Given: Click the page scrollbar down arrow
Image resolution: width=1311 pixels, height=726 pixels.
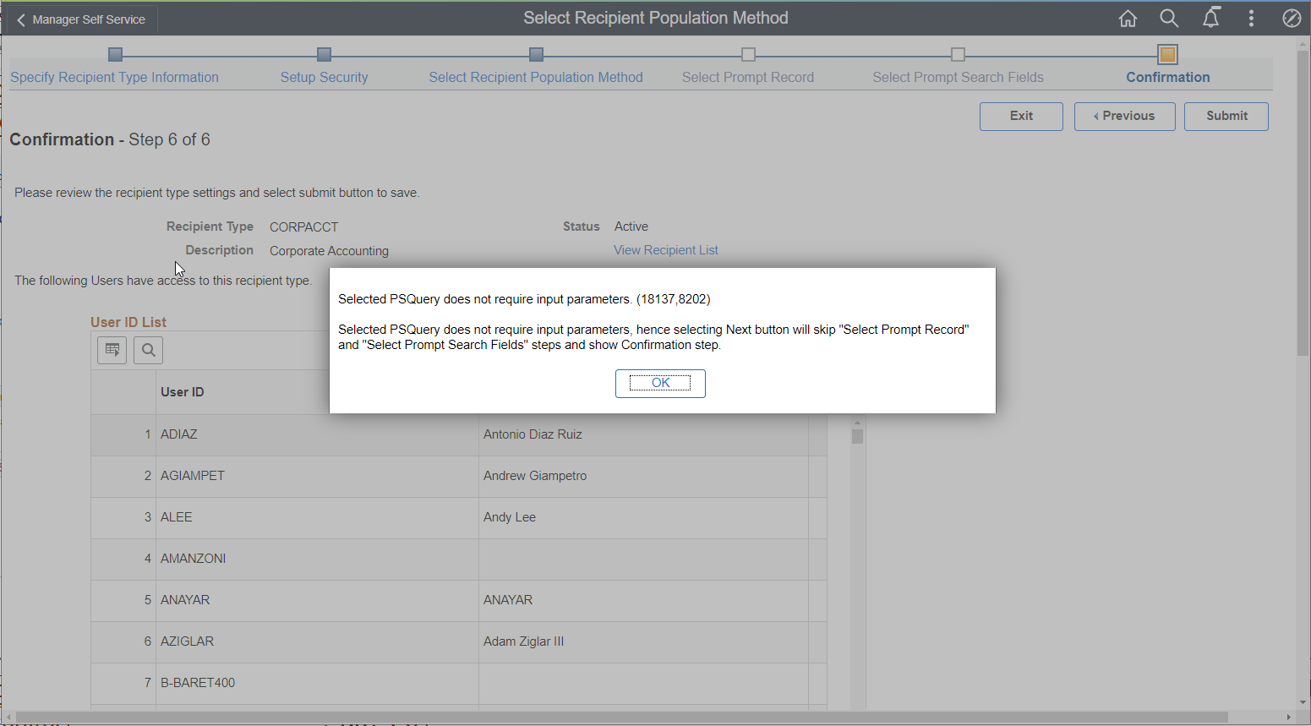Looking at the screenshot, I should point(1303,702).
